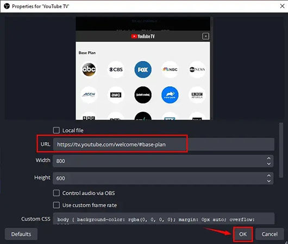Close the YouTube TV overlay in the preview
Screen dimensions: 288x244
coord(206,36)
